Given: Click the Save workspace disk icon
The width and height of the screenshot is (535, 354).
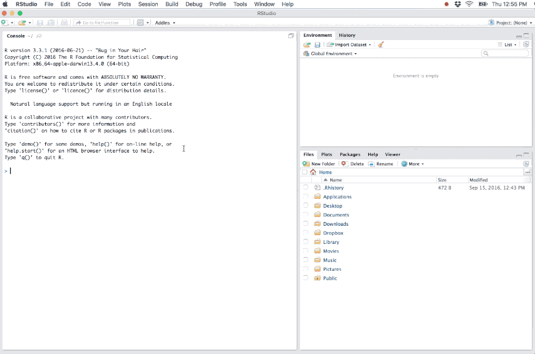Looking at the screenshot, I should (x=318, y=44).
